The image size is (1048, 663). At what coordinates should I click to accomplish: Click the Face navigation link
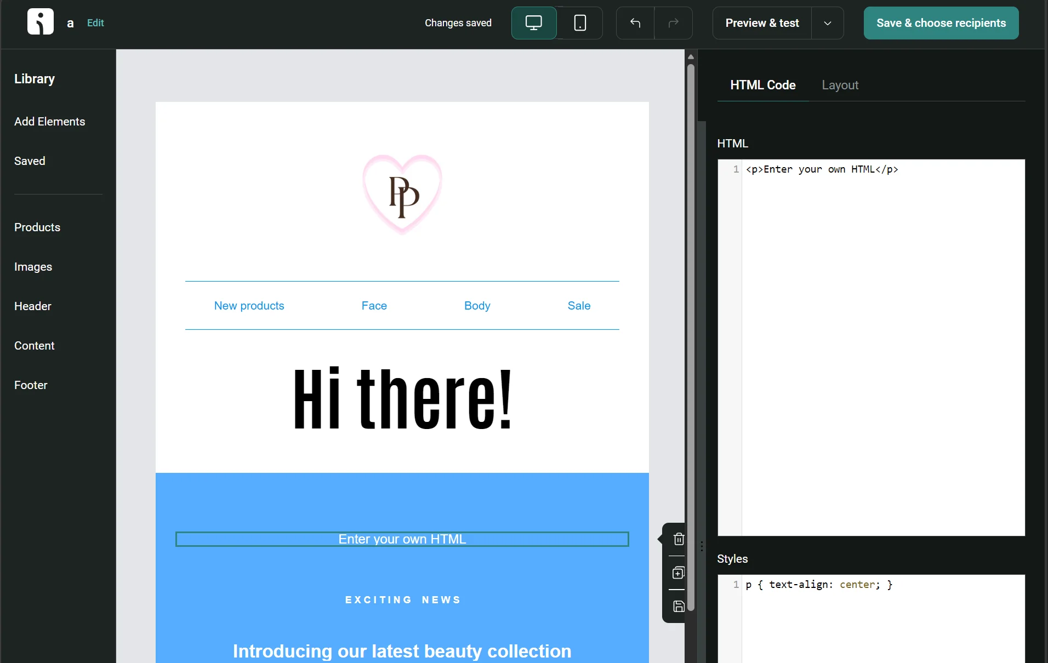(374, 306)
